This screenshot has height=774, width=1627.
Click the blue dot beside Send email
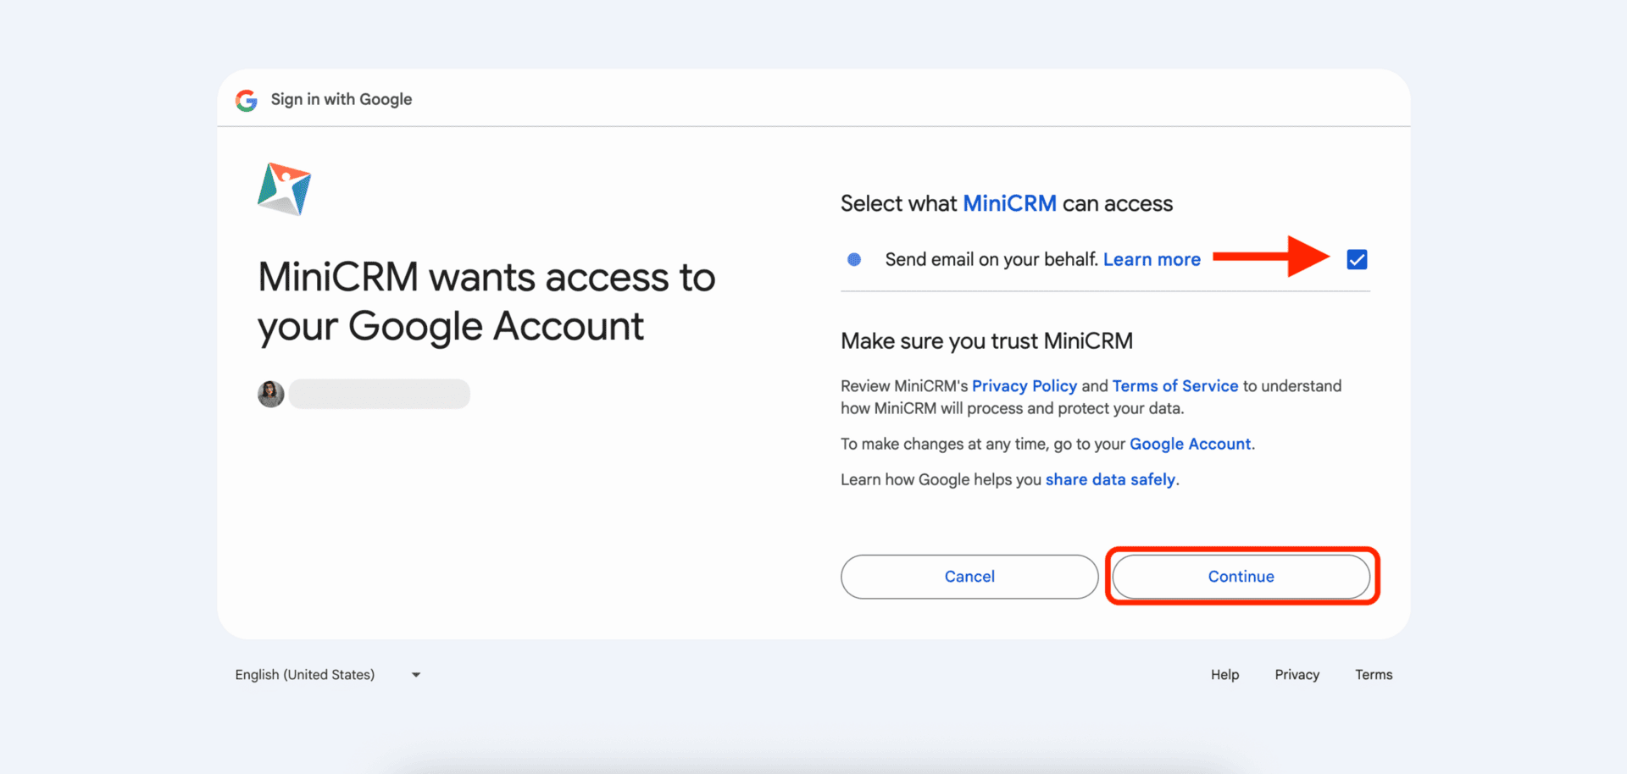coord(854,260)
